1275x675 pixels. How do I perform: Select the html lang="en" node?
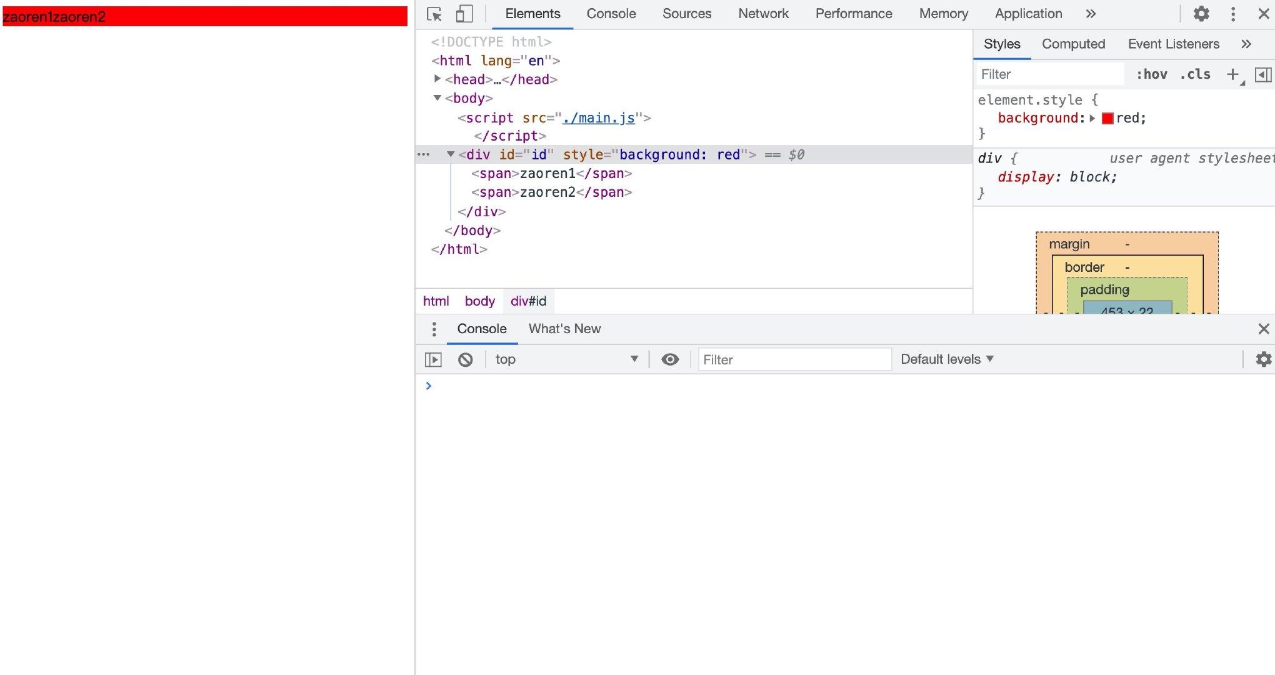pyautogui.click(x=496, y=61)
